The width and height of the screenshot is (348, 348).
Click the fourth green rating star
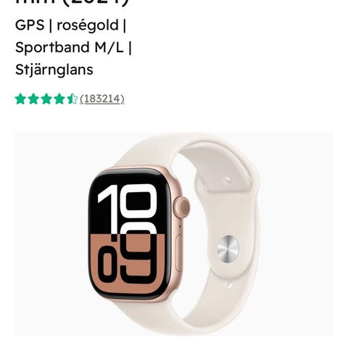click(59, 99)
